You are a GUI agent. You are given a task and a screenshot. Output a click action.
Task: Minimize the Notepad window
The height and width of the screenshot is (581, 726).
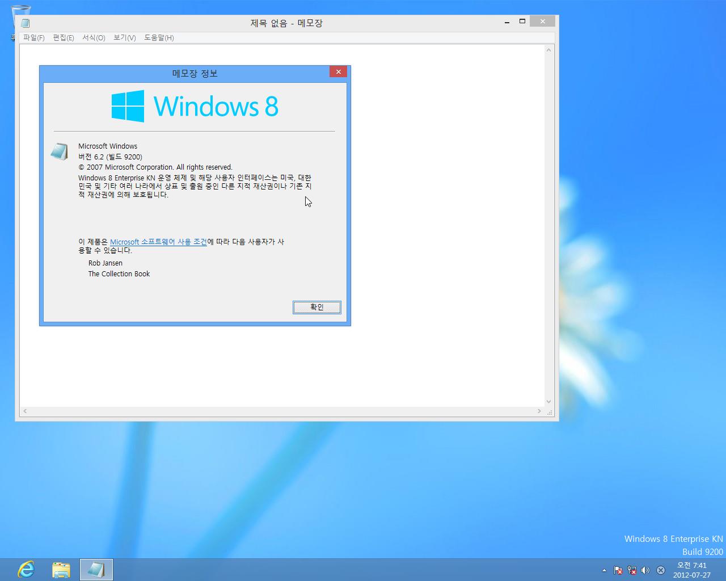click(x=507, y=22)
